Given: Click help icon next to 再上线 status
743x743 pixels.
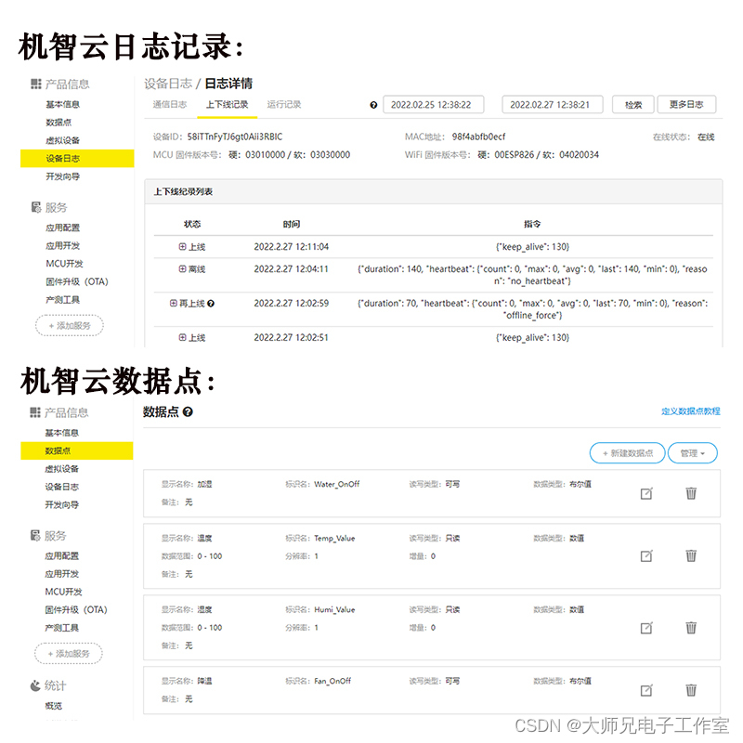Looking at the screenshot, I should 211,304.
